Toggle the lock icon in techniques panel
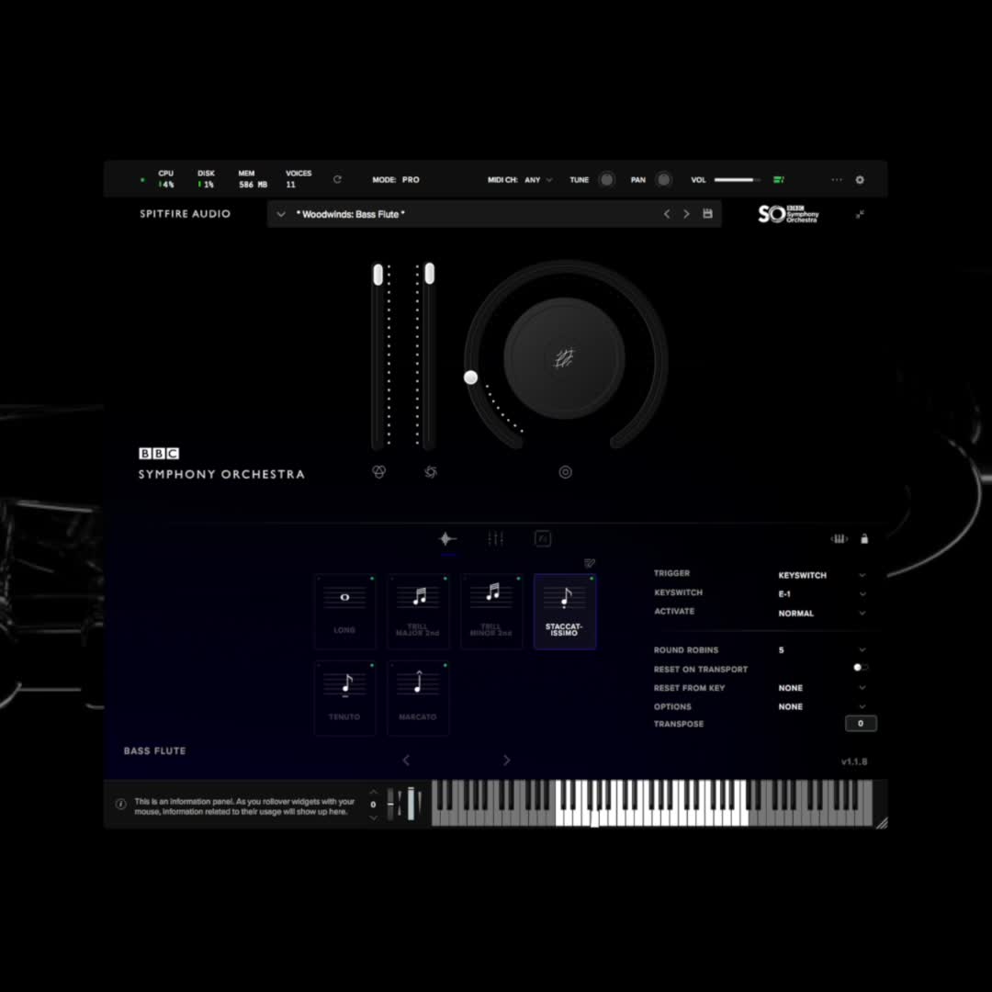The height and width of the screenshot is (992, 992). coord(864,539)
